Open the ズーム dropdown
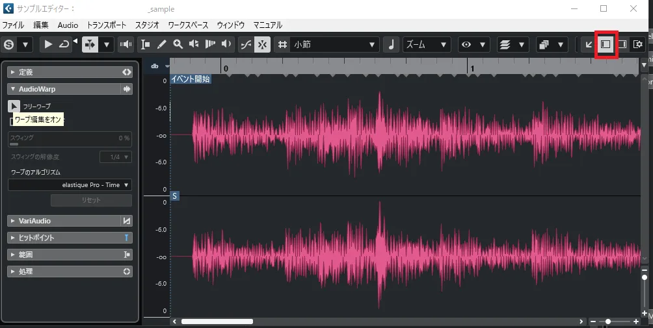Screen dimensions: 653x328 (x=427, y=44)
